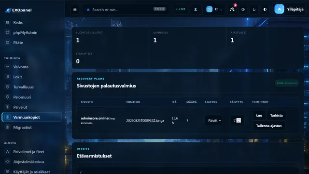This screenshot has width=309, height=174.
Task: Select Palvelut menu label
Action: tap(20, 107)
